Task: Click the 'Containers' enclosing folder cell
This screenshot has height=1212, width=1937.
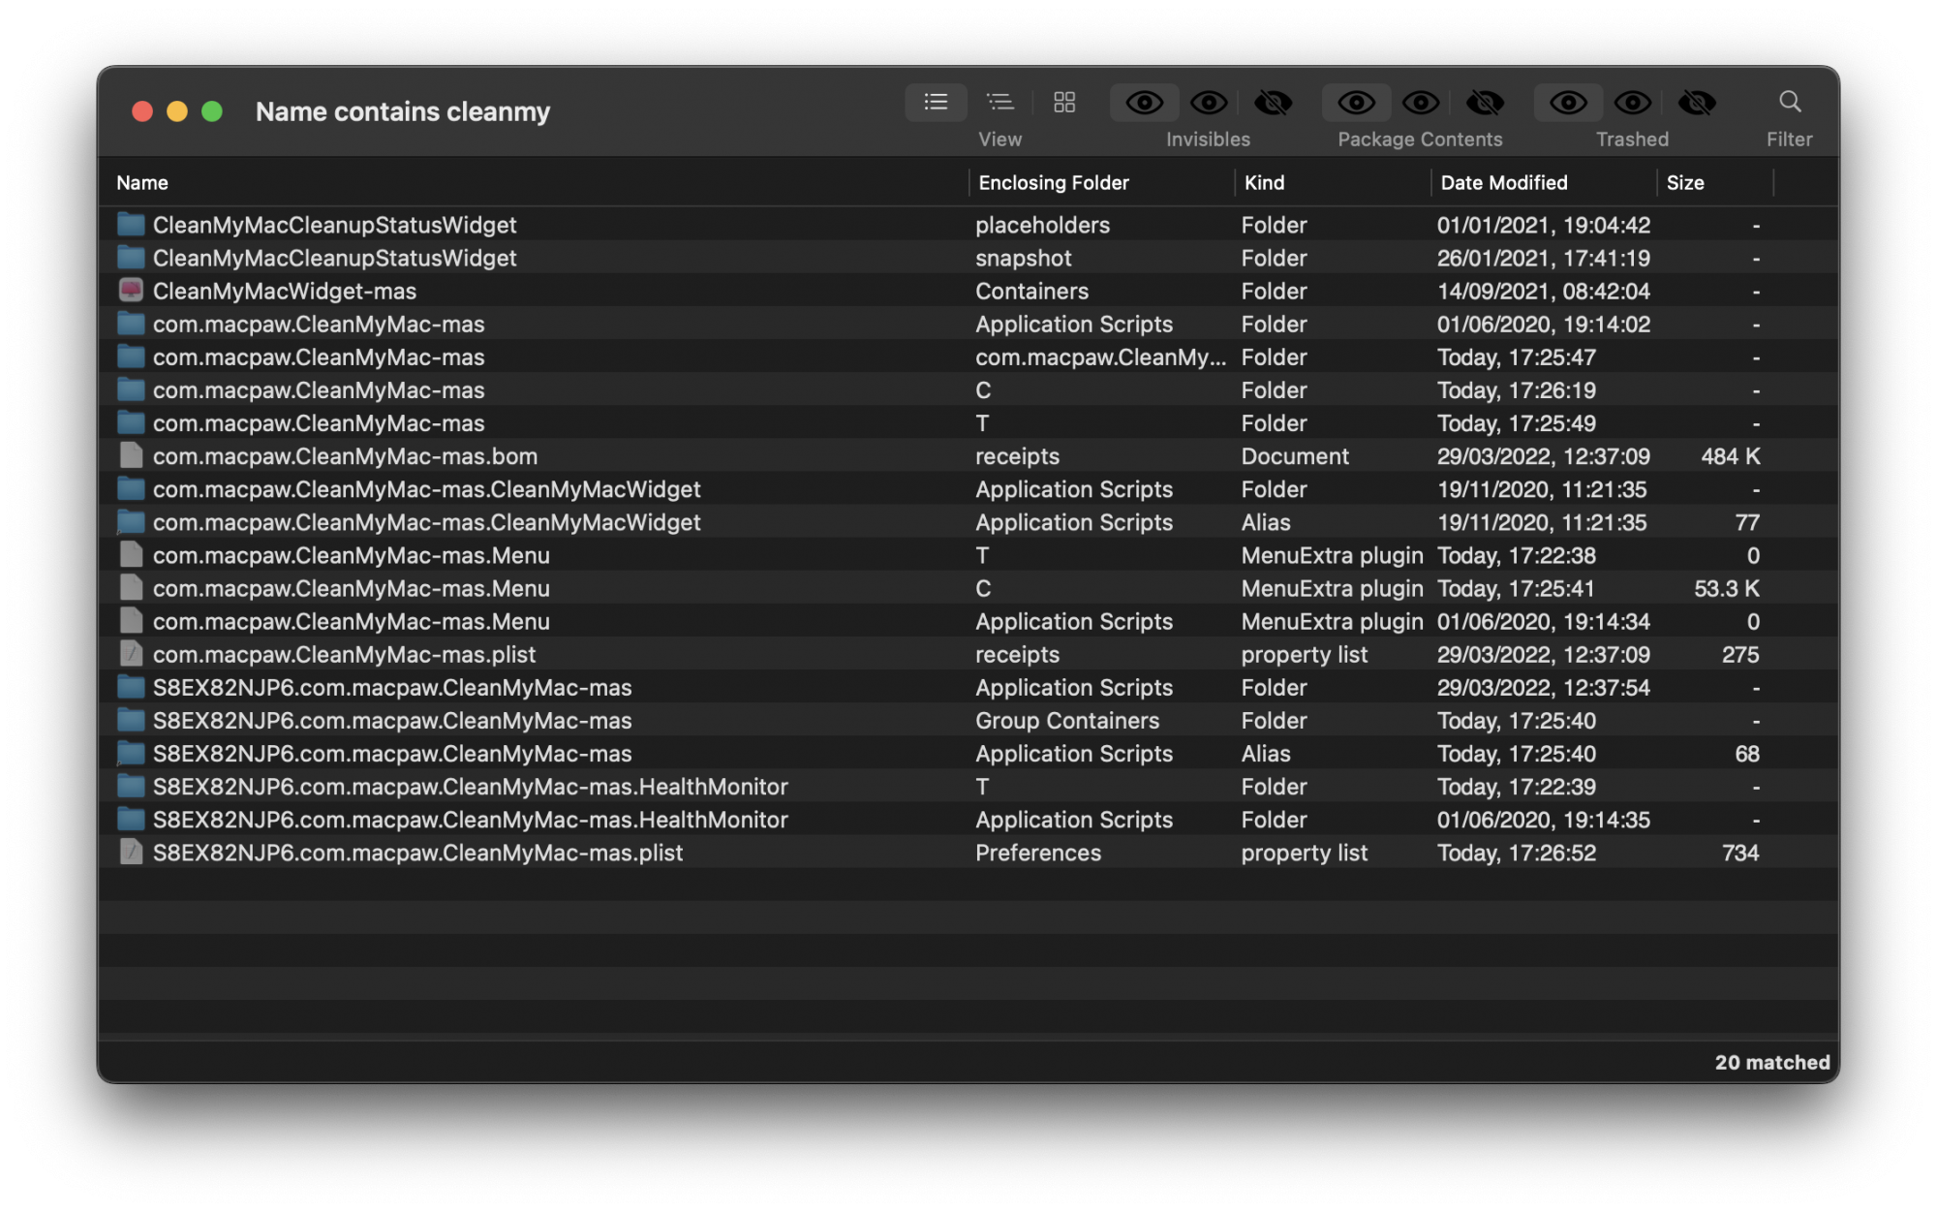Action: (1031, 291)
